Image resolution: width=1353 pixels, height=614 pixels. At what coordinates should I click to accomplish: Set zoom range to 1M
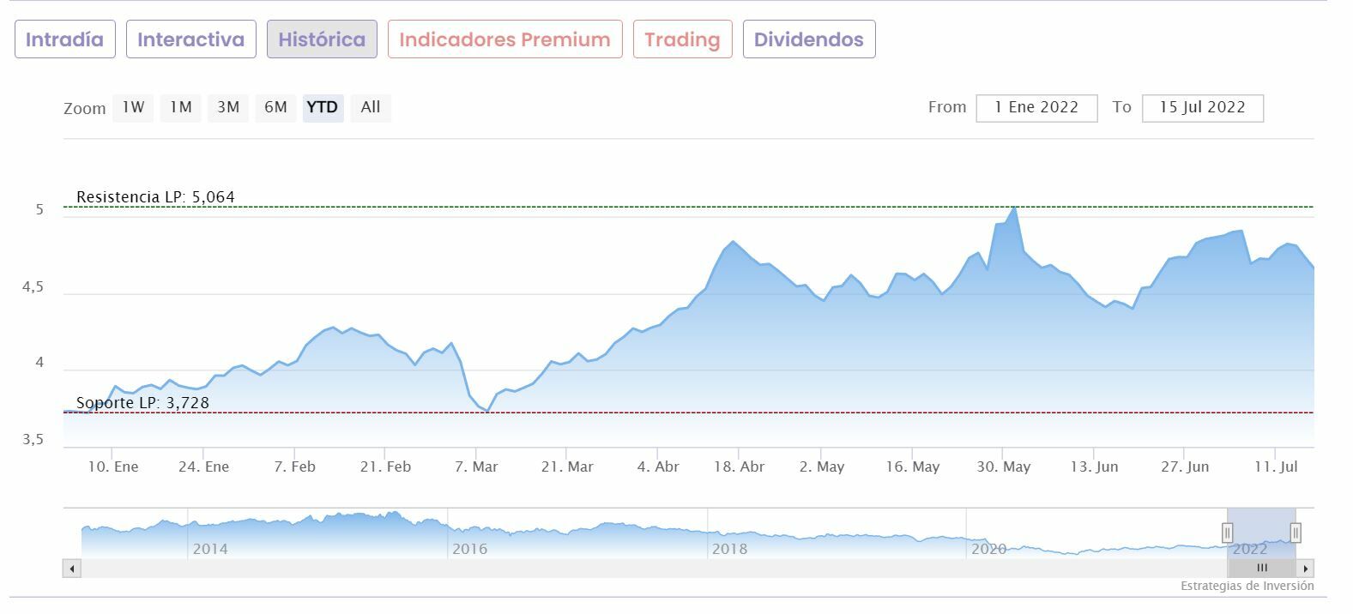tap(180, 107)
